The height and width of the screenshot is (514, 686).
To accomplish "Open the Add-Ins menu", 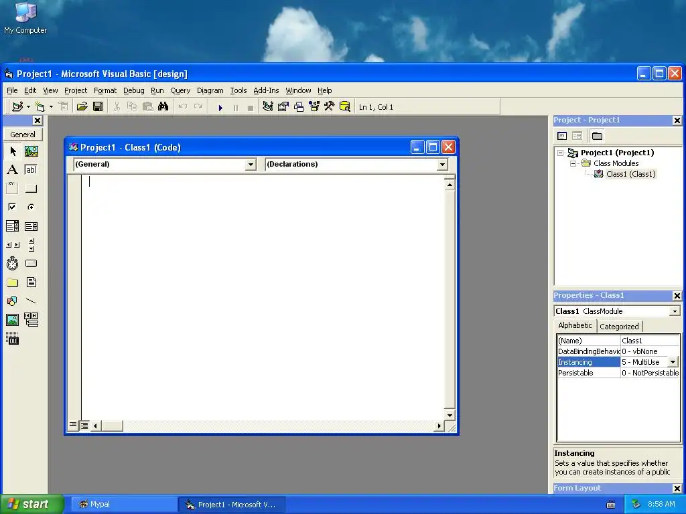I will point(266,90).
